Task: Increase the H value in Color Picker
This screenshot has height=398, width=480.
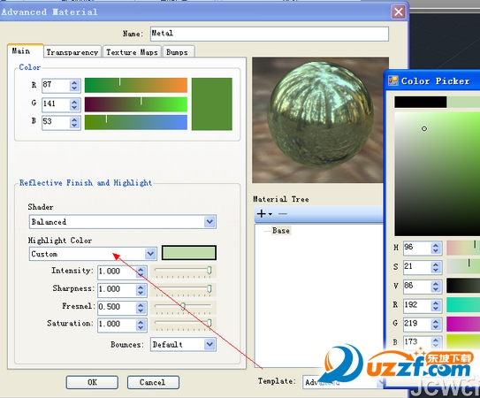Action: tap(436, 245)
